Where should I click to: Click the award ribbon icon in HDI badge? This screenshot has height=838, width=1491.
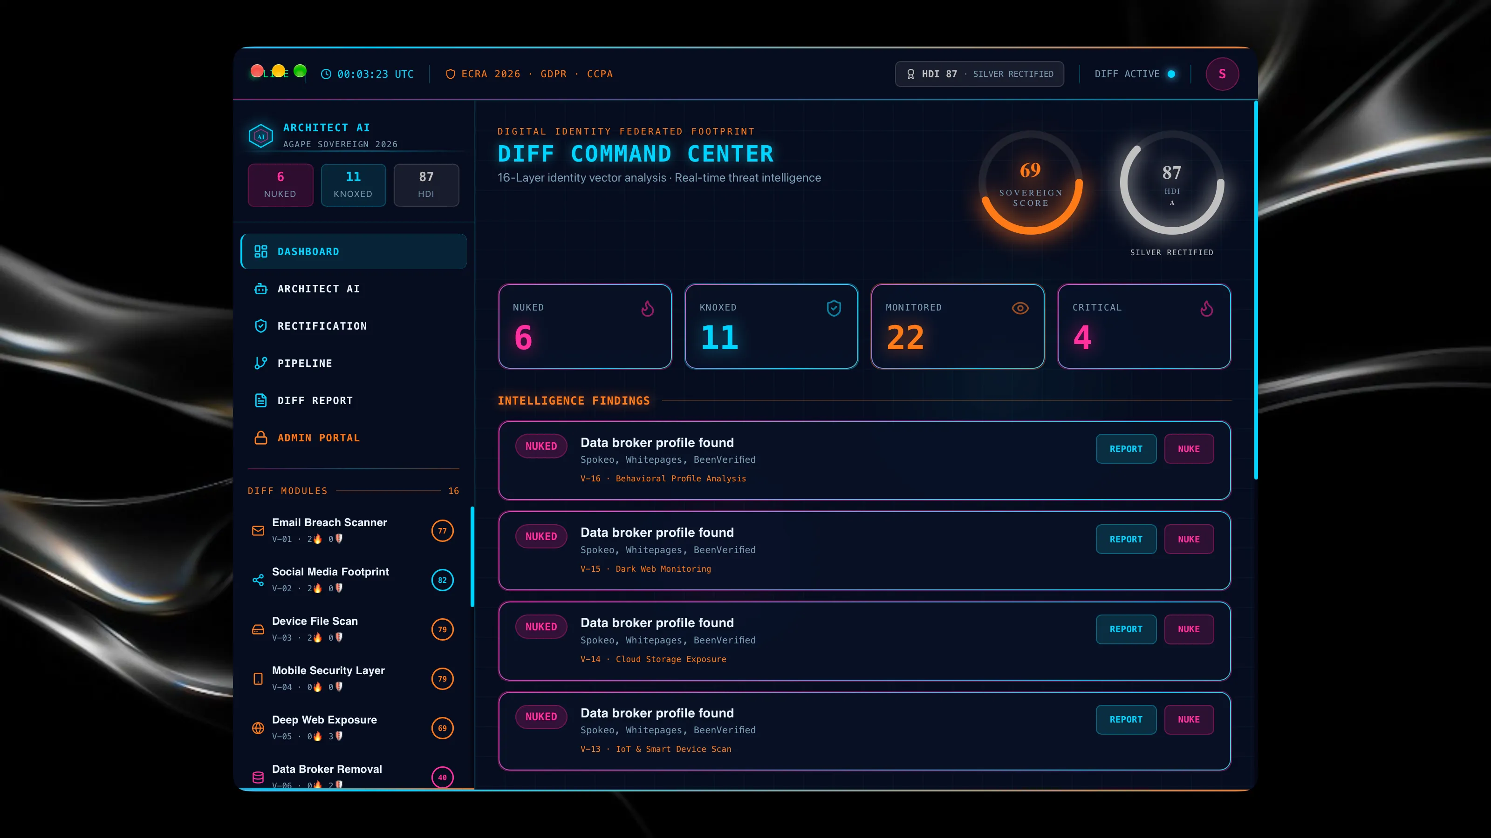[x=910, y=74]
